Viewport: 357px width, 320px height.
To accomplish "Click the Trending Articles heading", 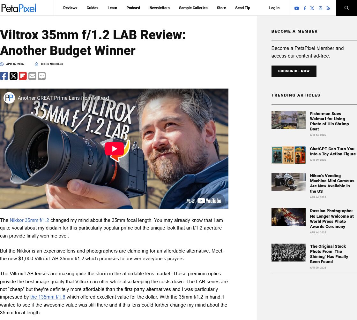I will (x=295, y=95).
